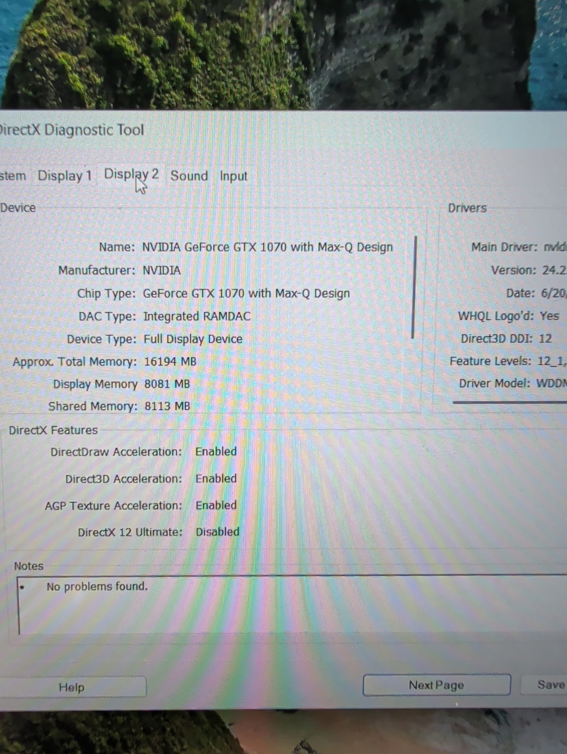Click the 'DirectX Features' group heading
This screenshot has width=567, height=754.
(x=53, y=430)
